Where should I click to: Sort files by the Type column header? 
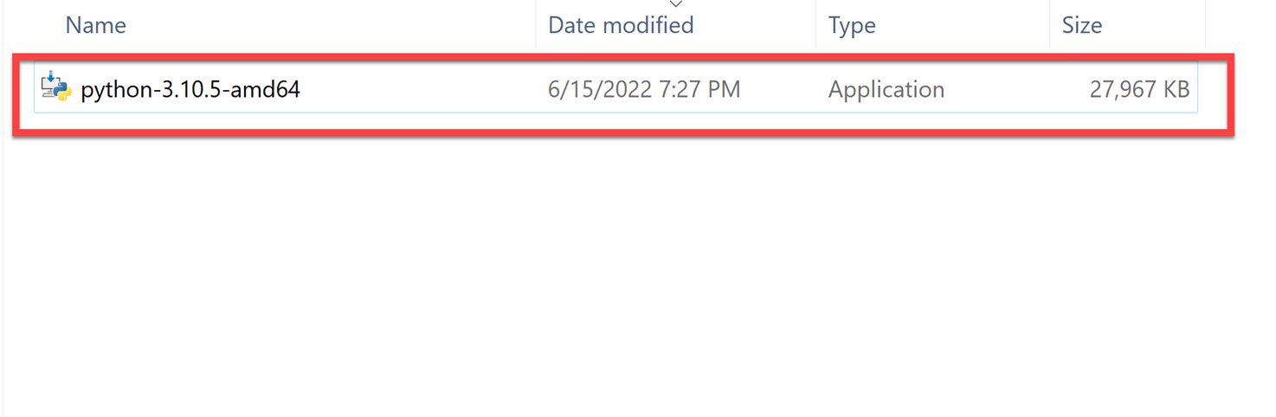click(852, 25)
